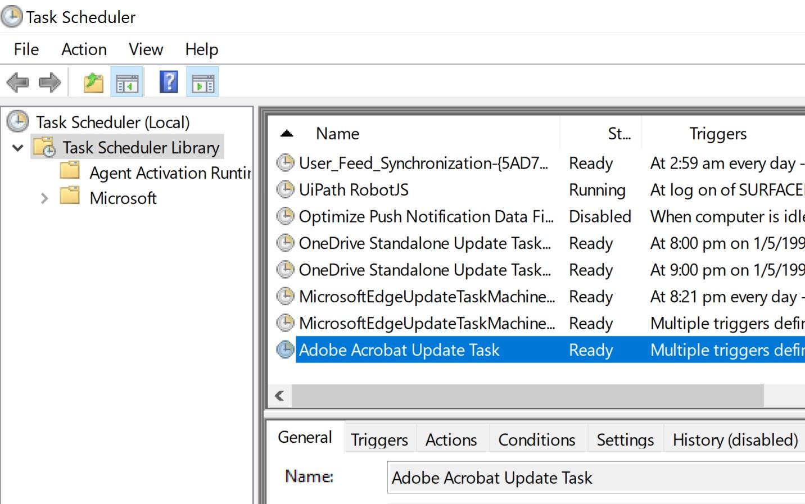This screenshot has width=805, height=504.
Task: Toggle the action pane visibility
Action: (203, 81)
